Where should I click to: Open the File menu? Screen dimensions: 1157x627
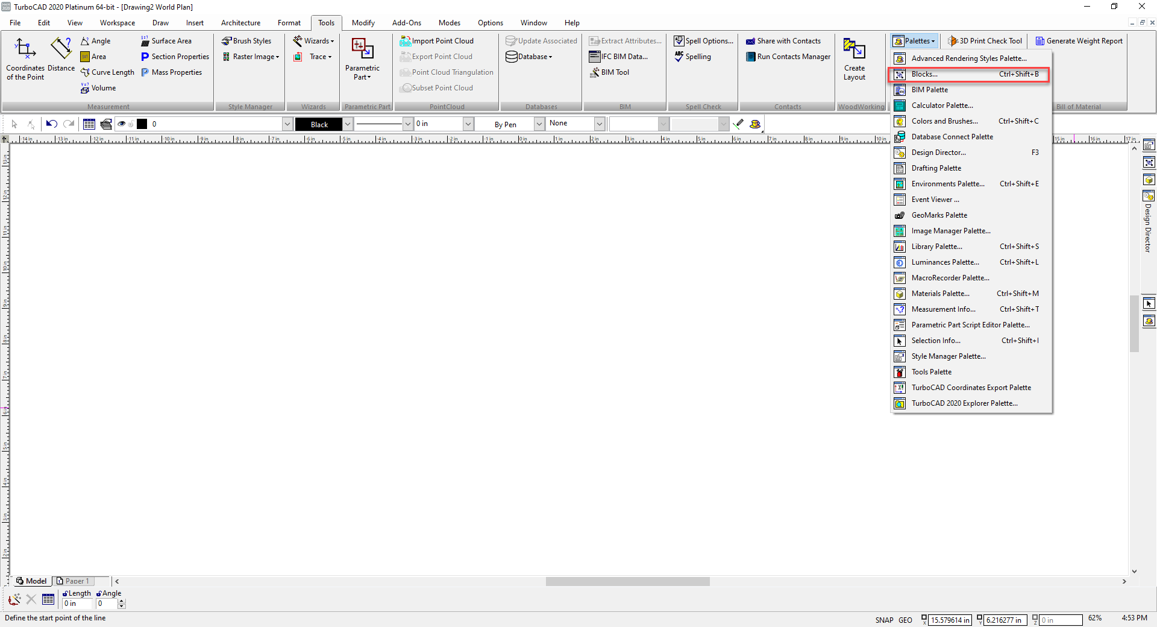(15, 23)
